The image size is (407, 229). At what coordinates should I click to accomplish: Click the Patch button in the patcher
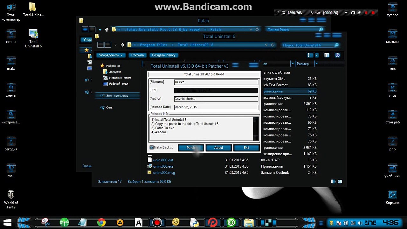tap(191, 148)
